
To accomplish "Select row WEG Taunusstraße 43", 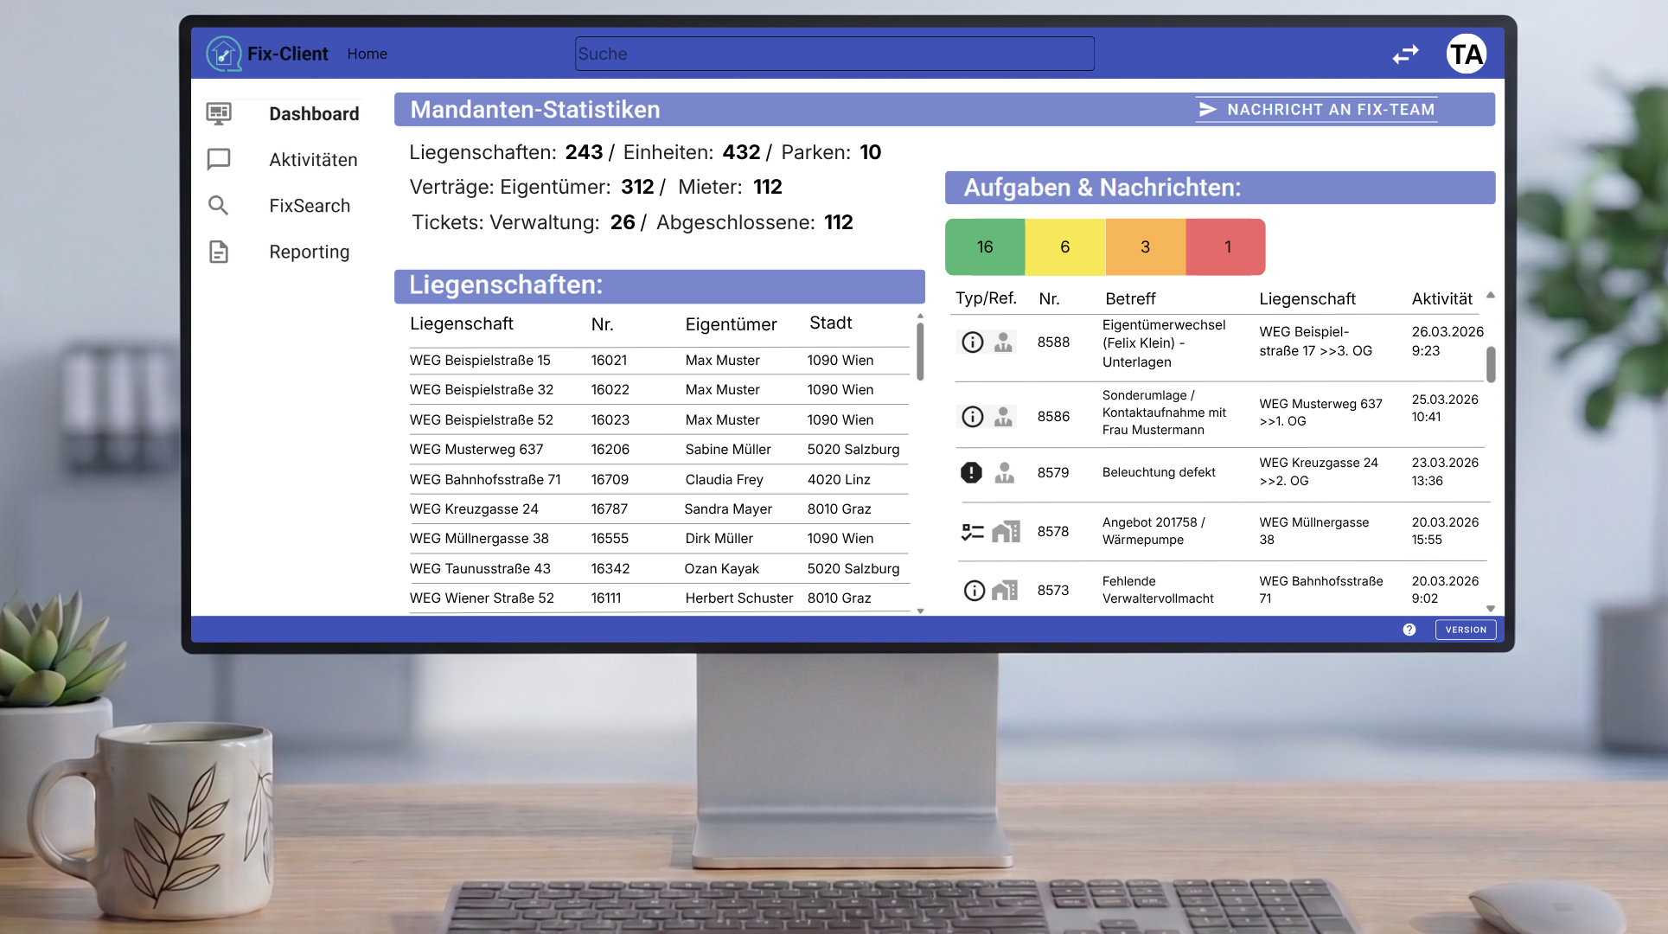I will pyautogui.click(x=659, y=569).
